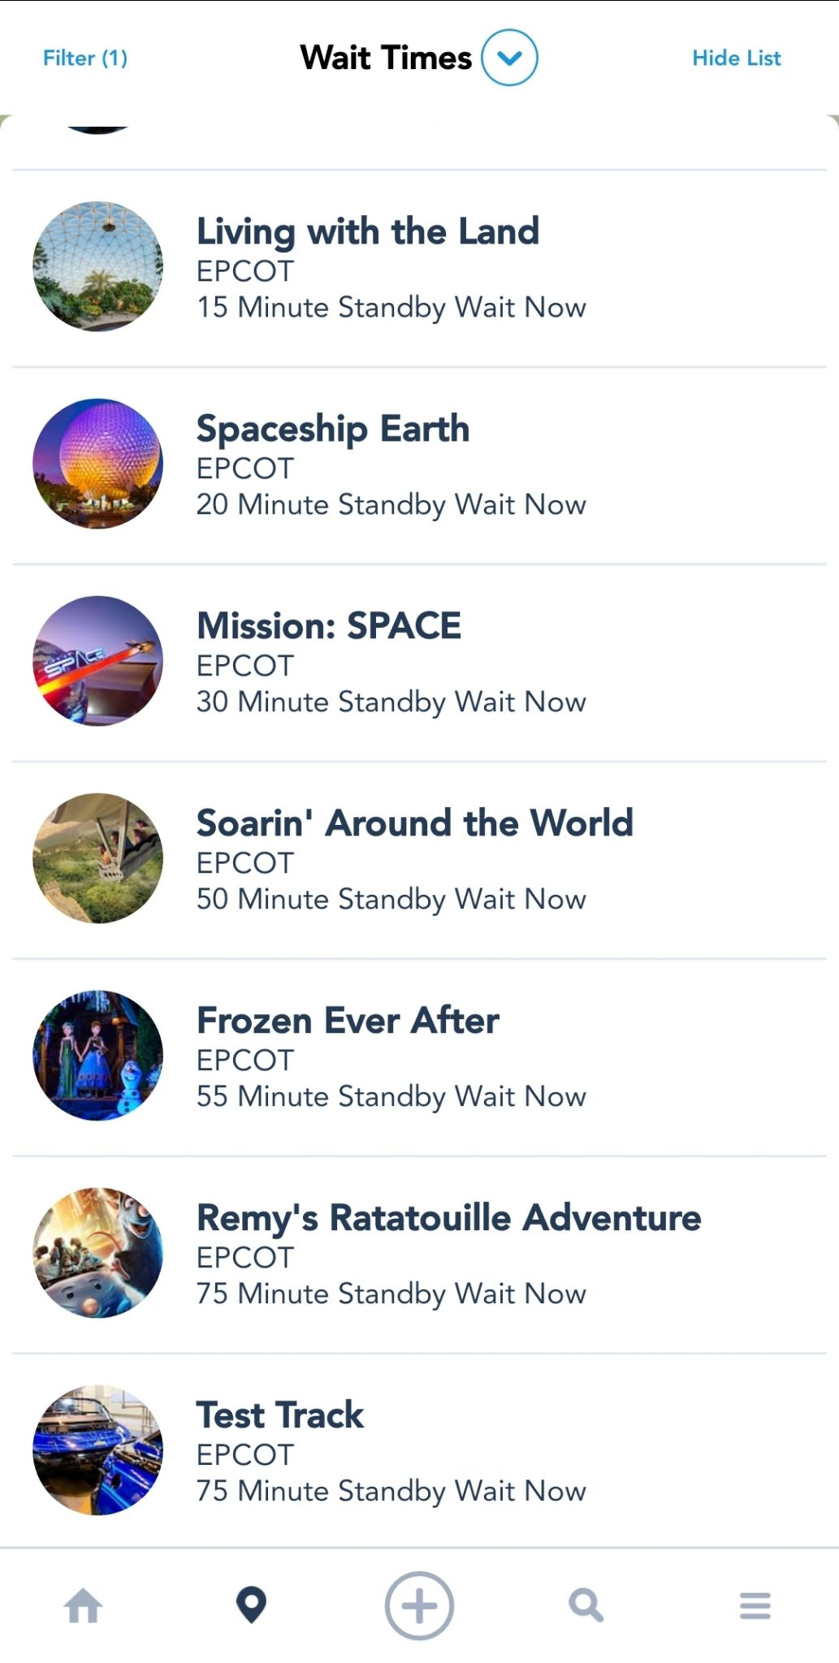Image resolution: width=839 pixels, height=1663 pixels.
Task: Open the map location pin tab
Action: (251, 1605)
